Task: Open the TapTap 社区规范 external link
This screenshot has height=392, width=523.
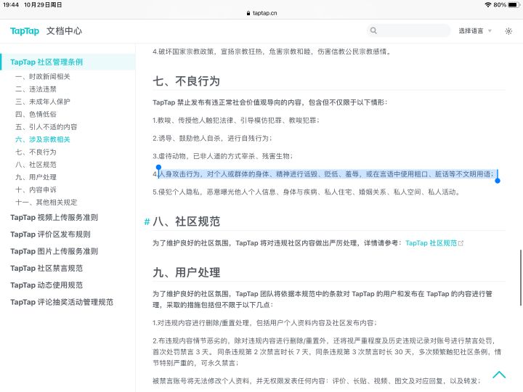Action: coord(431,243)
